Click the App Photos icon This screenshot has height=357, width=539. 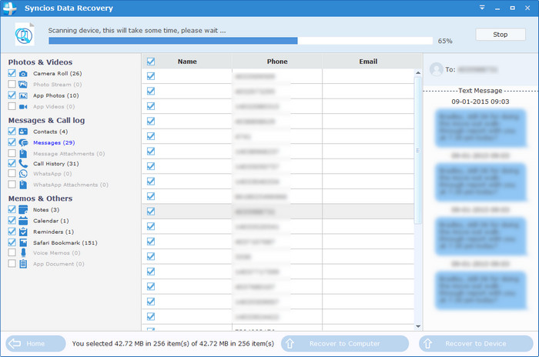click(x=23, y=95)
